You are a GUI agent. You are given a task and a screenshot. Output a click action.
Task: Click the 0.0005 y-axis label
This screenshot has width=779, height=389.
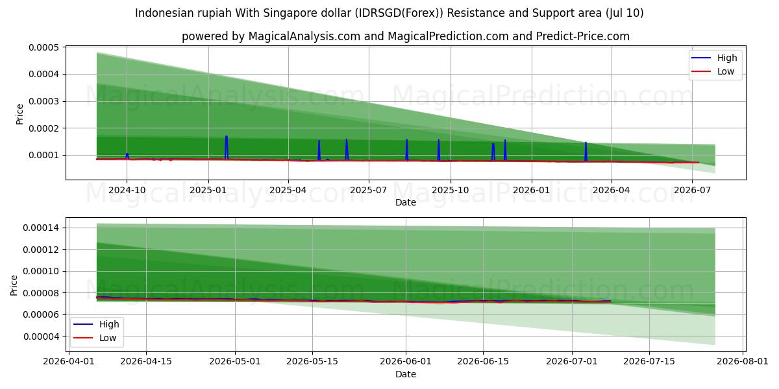click(x=43, y=47)
